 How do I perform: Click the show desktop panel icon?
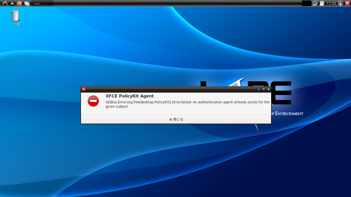[27, 3]
